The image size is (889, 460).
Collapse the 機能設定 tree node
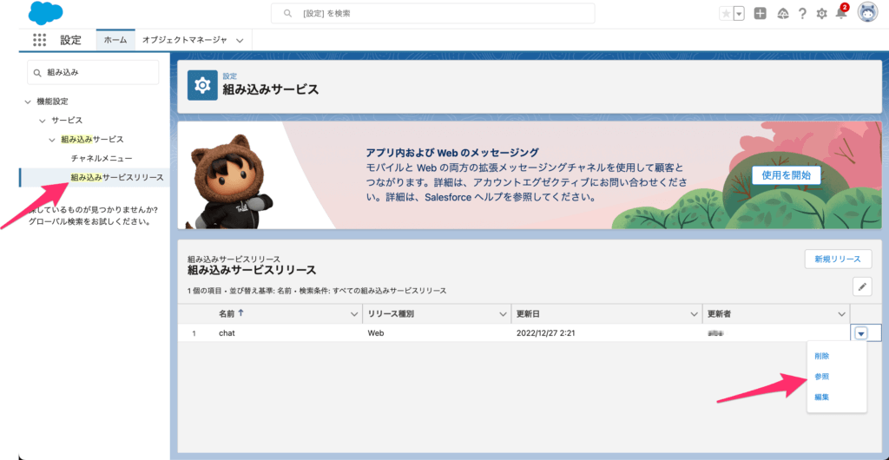click(28, 102)
